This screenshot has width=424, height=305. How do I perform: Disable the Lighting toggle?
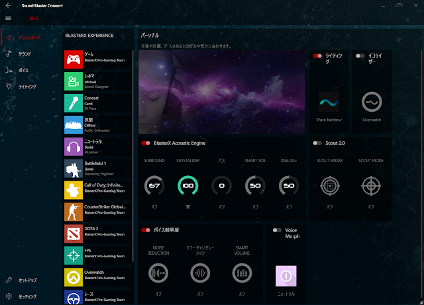pyautogui.click(x=317, y=56)
